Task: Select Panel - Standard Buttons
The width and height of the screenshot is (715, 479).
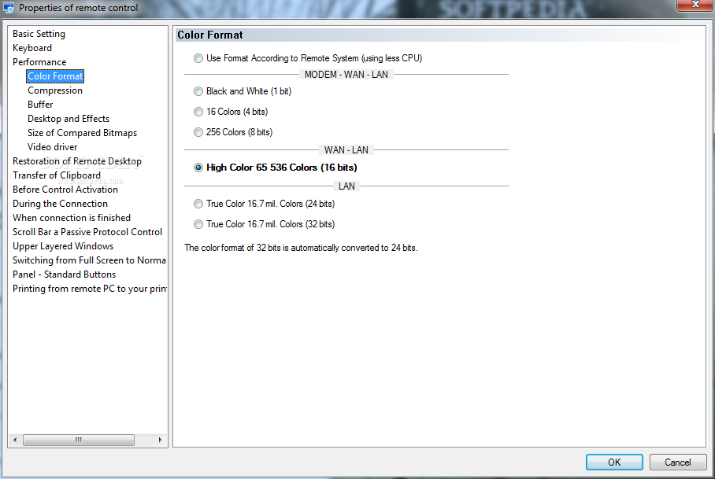Action: coord(65,274)
